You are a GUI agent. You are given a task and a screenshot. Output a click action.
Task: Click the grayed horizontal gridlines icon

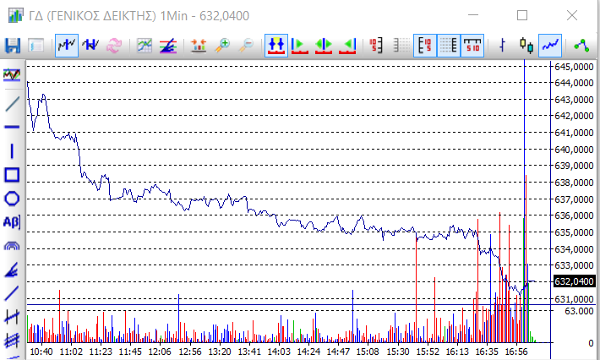pos(401,46)
